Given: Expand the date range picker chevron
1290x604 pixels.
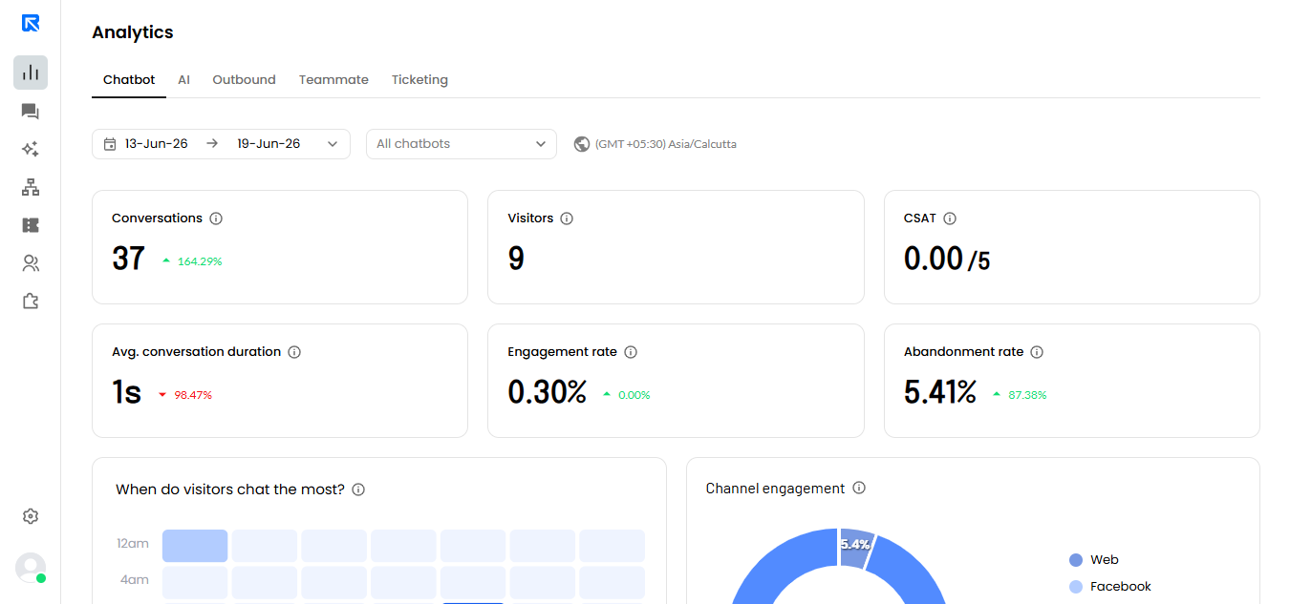Looking at the screenshot, I should tap(333, 144).
